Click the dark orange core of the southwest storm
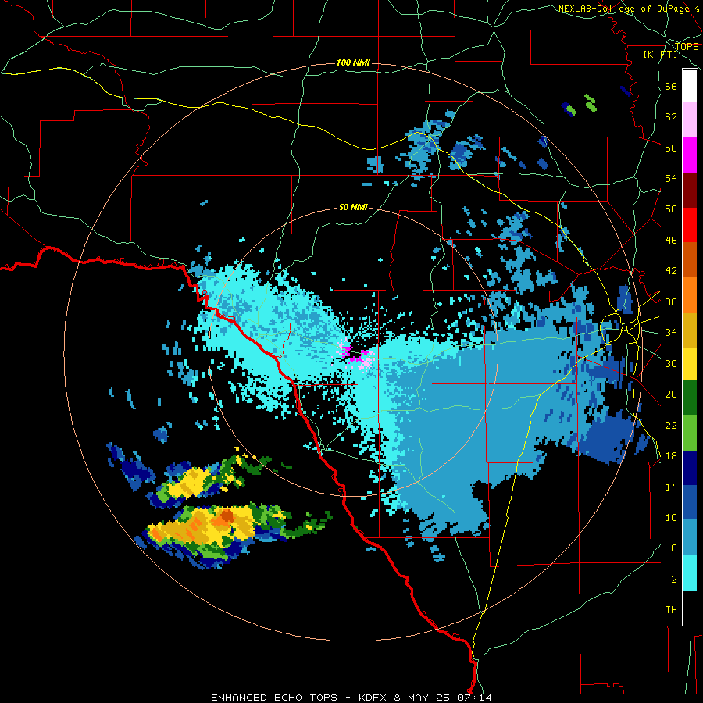This screenshot has height=703, width=703. pyautogui.click(x=227, y=516)
